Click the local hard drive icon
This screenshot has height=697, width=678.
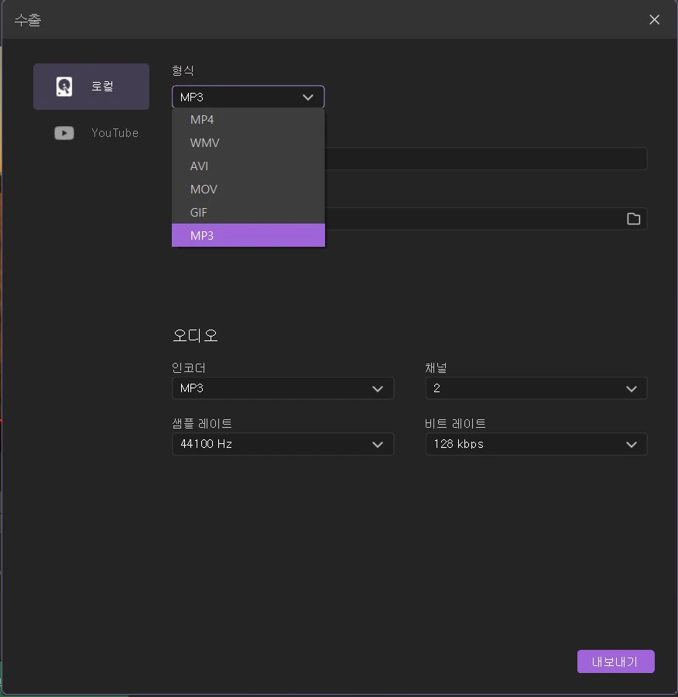64,86
